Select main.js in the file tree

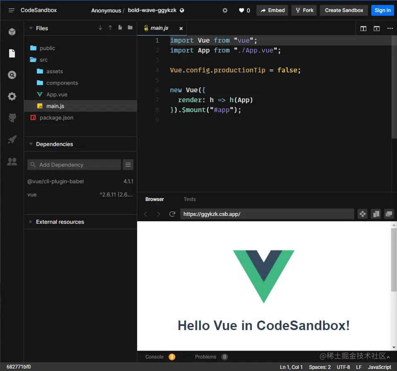pos(80,106)
